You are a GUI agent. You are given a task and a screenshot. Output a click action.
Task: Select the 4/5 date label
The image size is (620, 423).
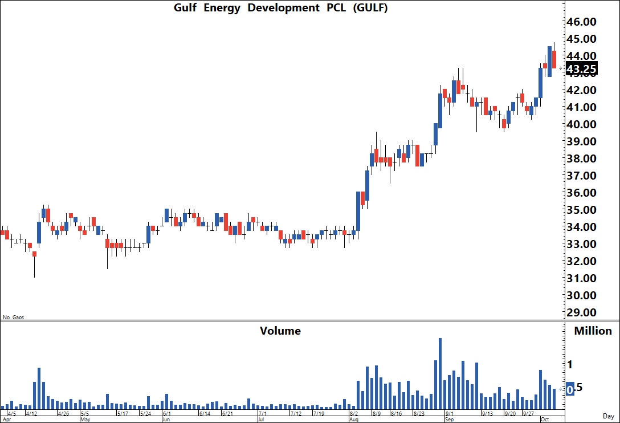pyautogui.click(x=13, y=413)
